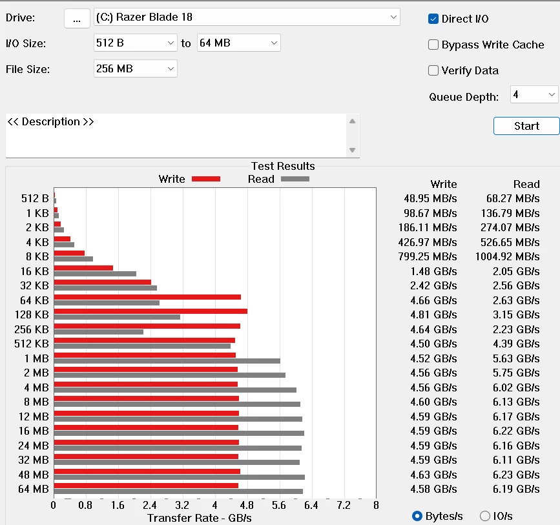Expand the File Size 256 MB dropdown
560x525 pixels.
[x=135, y=68]
